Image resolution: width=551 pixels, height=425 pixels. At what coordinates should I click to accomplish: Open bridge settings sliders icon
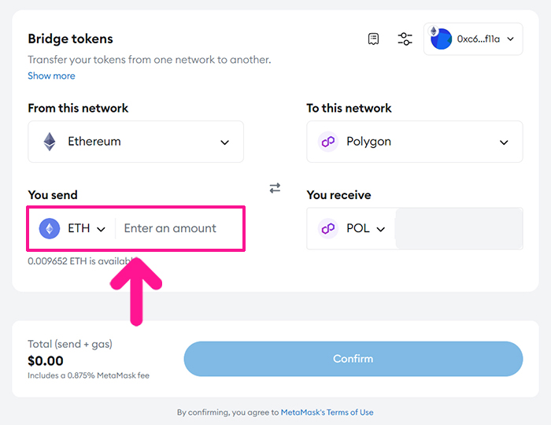[405, 39]
